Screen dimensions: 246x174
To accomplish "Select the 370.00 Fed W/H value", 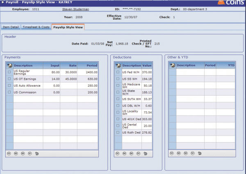I will click(x=147, y=72).
